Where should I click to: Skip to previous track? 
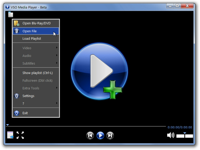(x=90, y=135)
